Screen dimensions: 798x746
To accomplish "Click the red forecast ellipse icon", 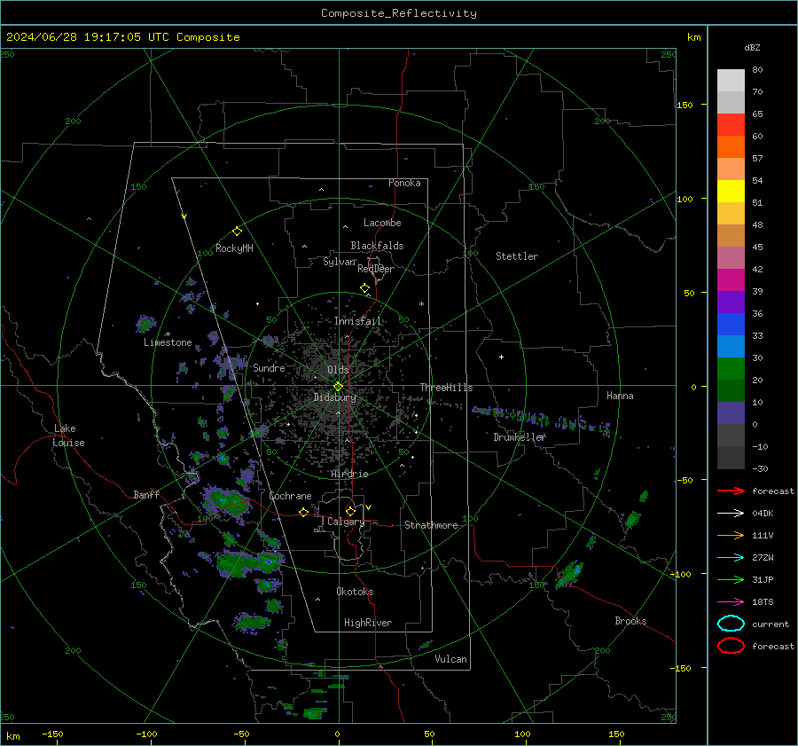I will (731, 646).
